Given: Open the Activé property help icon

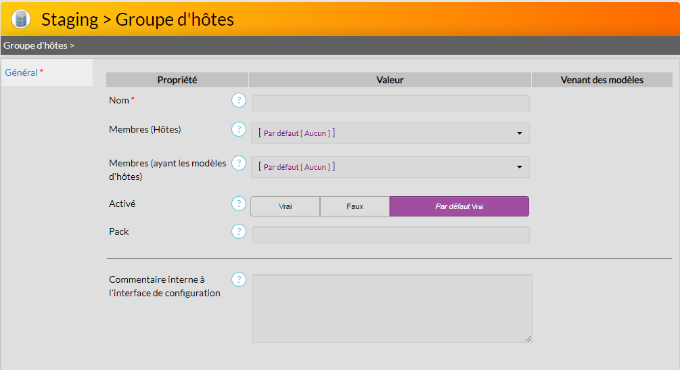Looking at the screenshot, I should click(x=238, y=204).
